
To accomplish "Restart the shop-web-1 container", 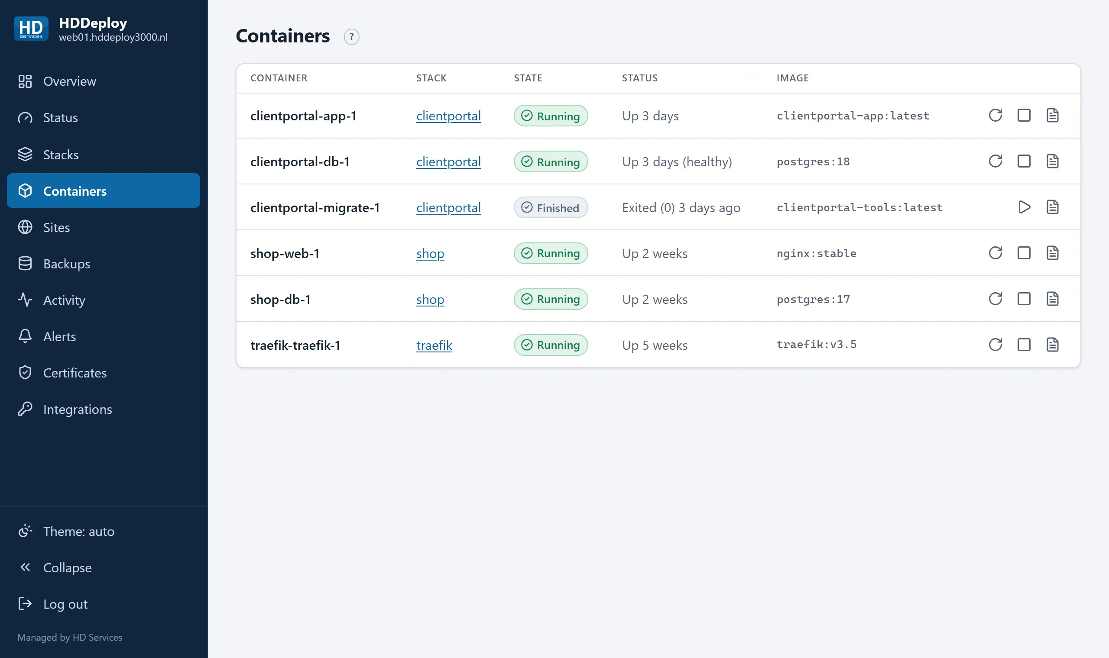I will [995, 253].
